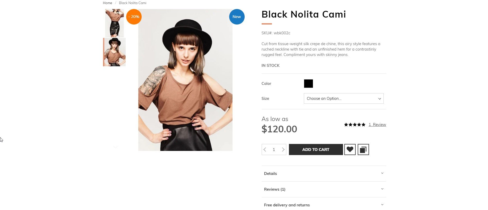The image size is (488, 210).
Task: Click the five-star rating icons
Action: [355, 125]
